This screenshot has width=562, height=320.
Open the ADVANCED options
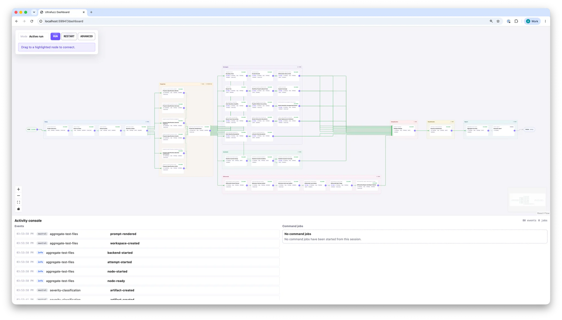click(87, 36)
